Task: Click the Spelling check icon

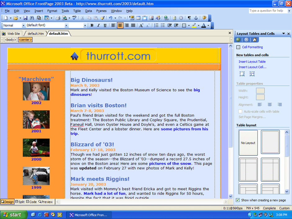Action: tap(74, 18)
